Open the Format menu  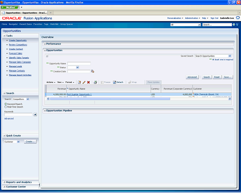(70, 82)
